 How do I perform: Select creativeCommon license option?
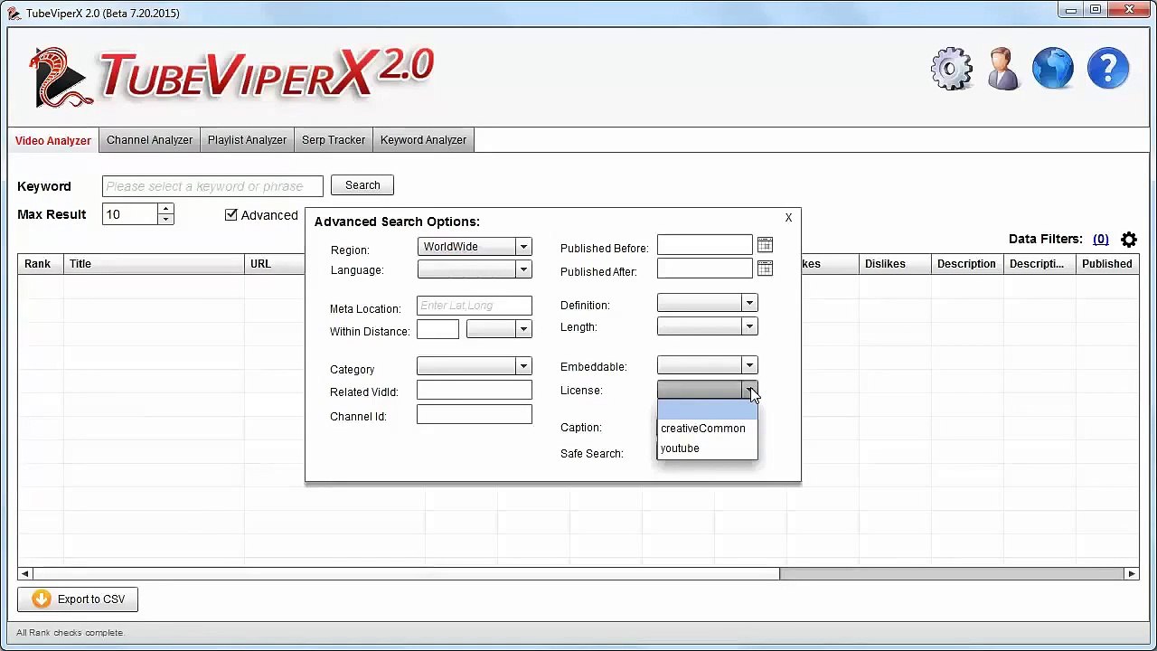(707, 429)
